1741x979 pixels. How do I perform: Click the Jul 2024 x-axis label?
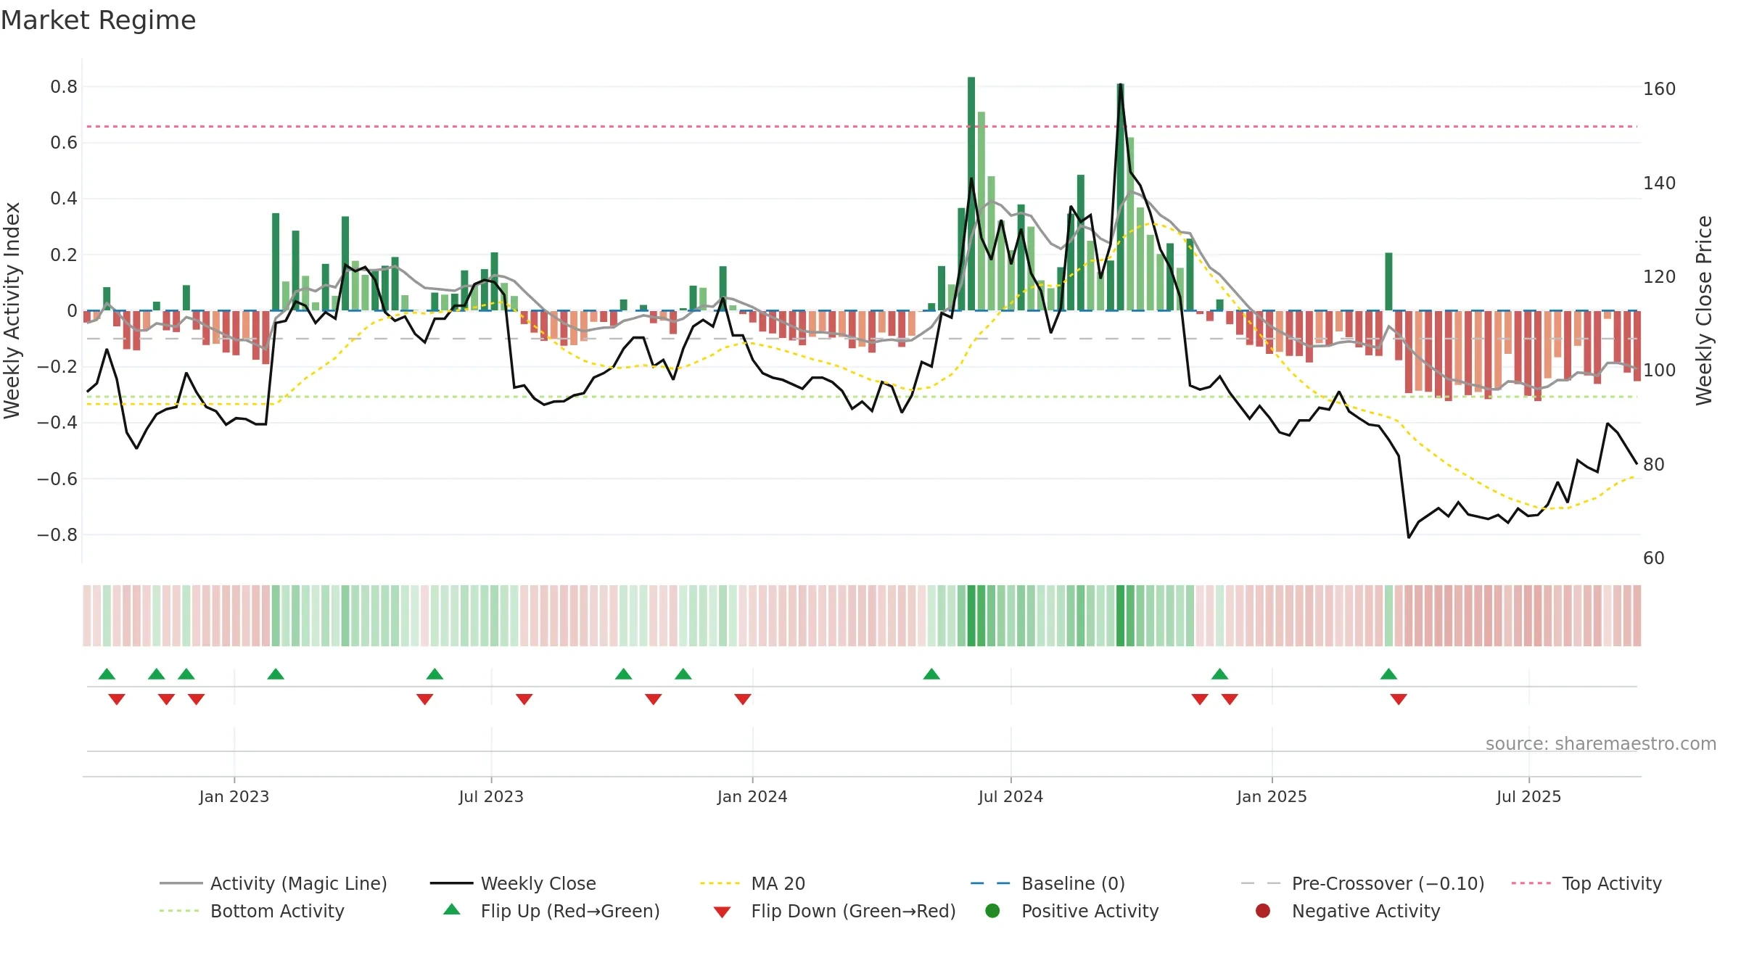[1011, 796]
